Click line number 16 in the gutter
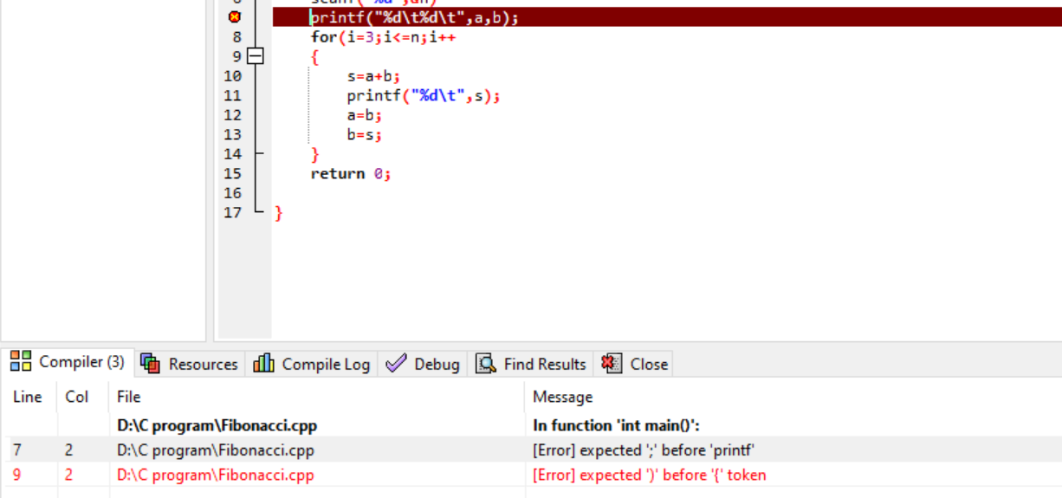1062x498 pixels. (232, 193)
